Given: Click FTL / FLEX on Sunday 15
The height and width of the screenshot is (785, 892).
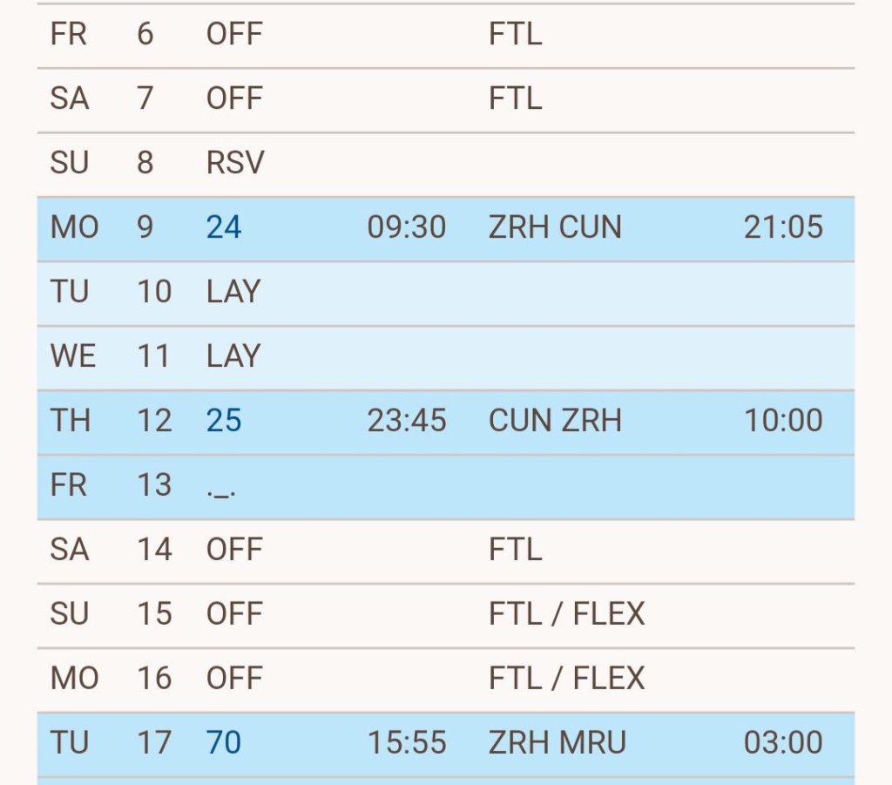Looking at the screenshot, I should click(566, 615).
